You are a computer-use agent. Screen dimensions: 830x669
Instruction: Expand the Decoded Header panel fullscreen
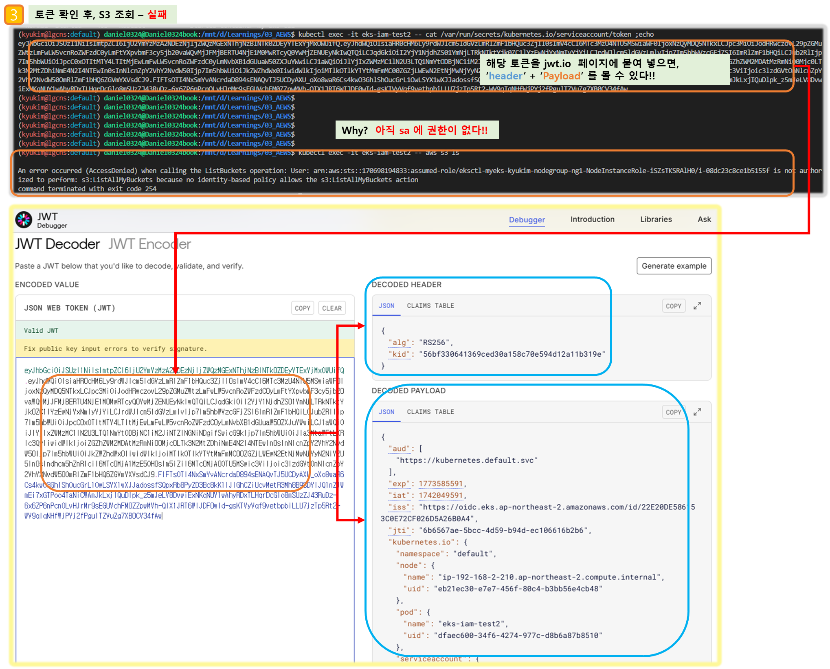point(697,306)
